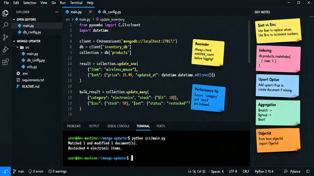Open the File menu
The height and width of the screenshot is (176, 314).
pyautogui.click(x=6, y=3)
